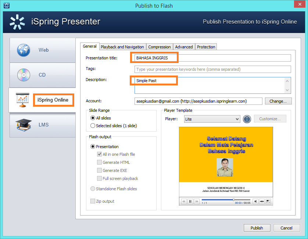Screen dimensions: 308x239
Task: Open the Player template dropdown
Action: click(212, 119)
